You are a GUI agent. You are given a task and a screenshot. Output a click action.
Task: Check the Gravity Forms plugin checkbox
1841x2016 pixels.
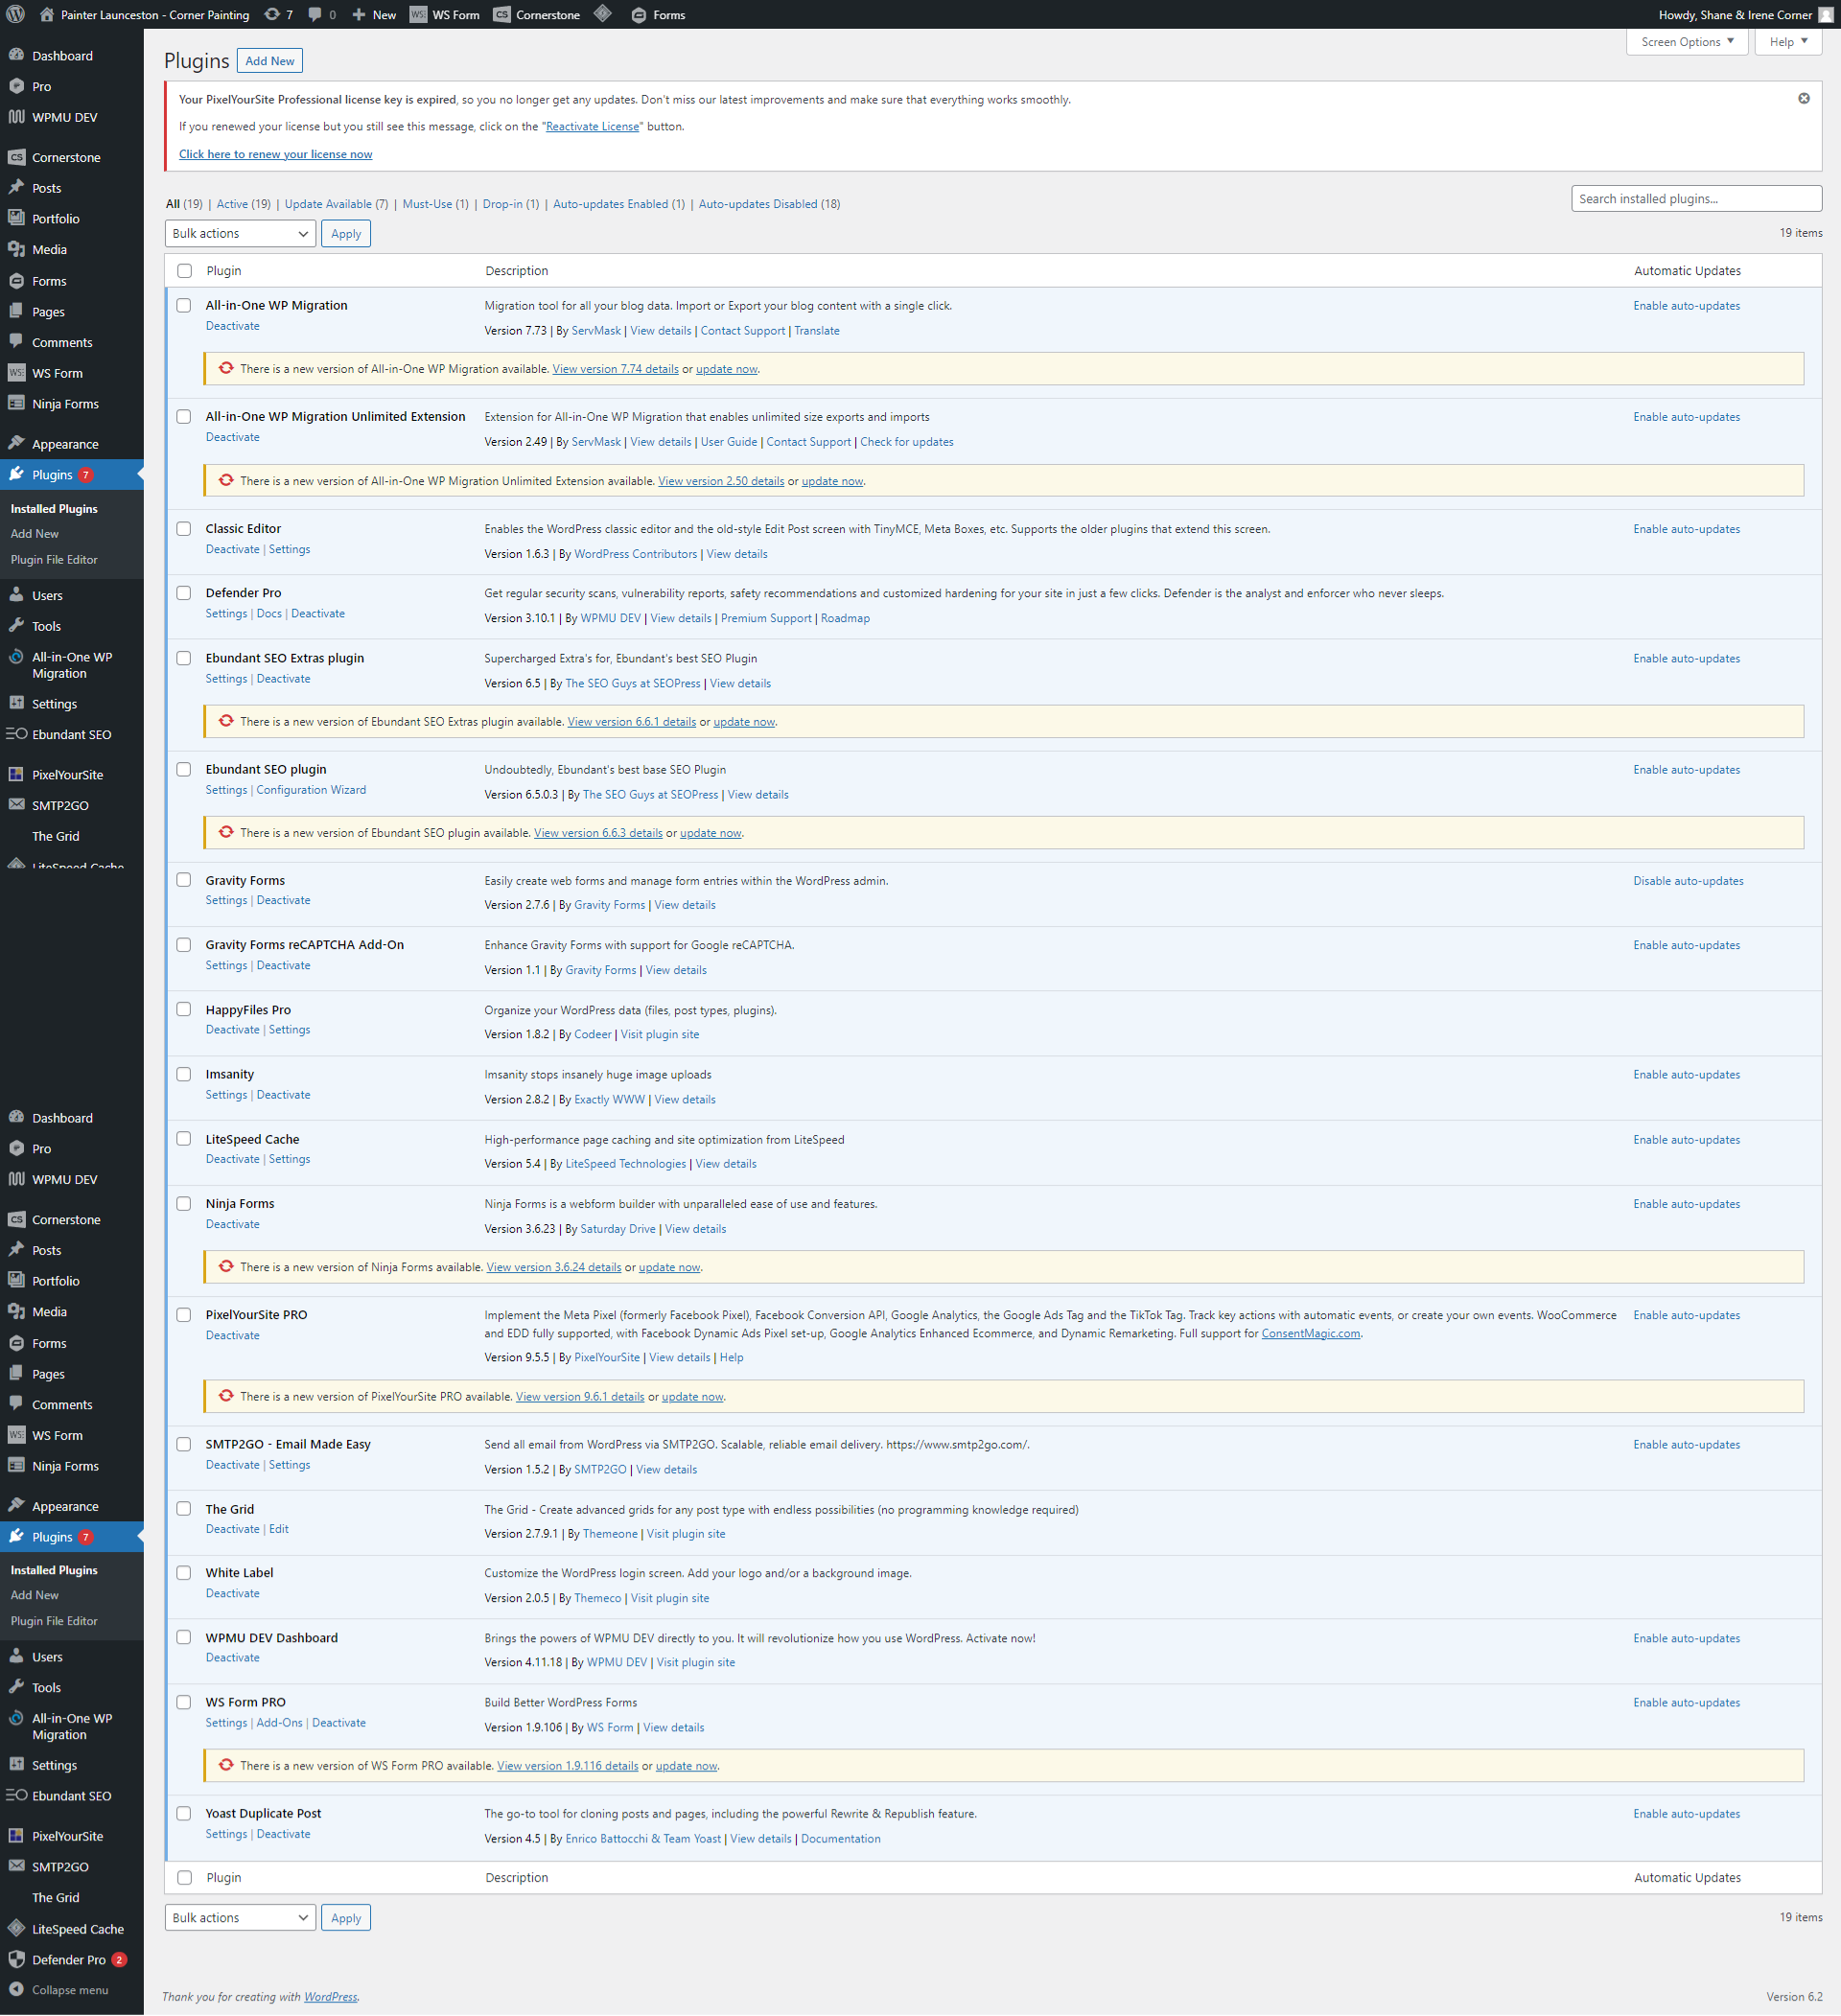(184, 880)
